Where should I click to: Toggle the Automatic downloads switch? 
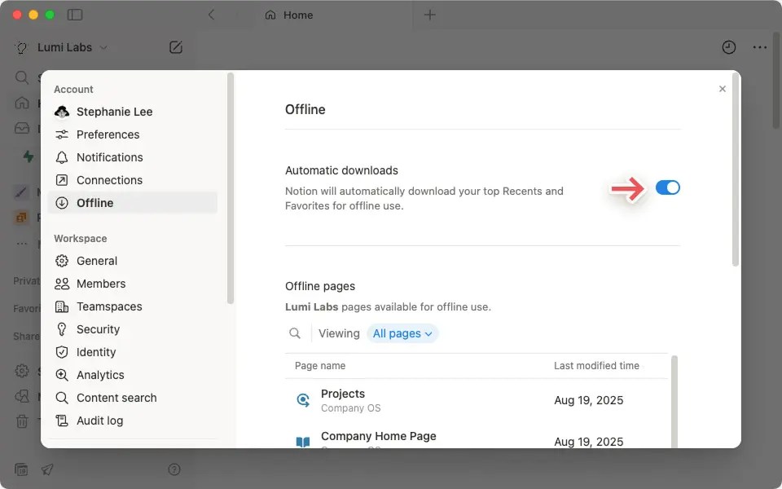coord(667,188)
